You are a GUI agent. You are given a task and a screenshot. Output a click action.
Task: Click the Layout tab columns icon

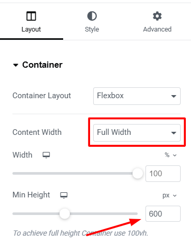pyautogui.click(x=31, y=16)
